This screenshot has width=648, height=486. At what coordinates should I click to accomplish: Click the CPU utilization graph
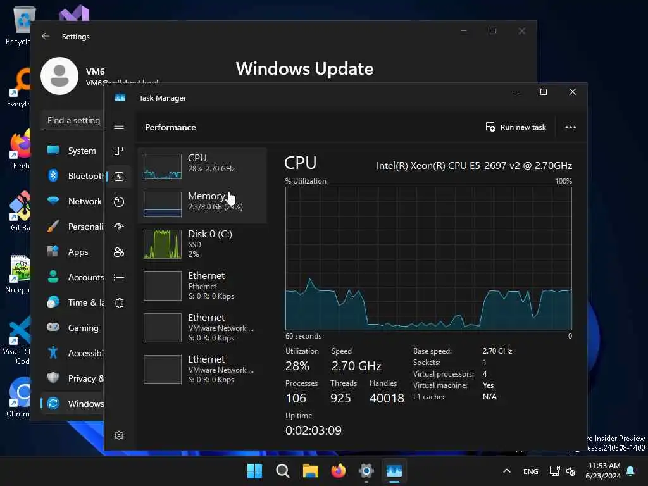[428, 258]
